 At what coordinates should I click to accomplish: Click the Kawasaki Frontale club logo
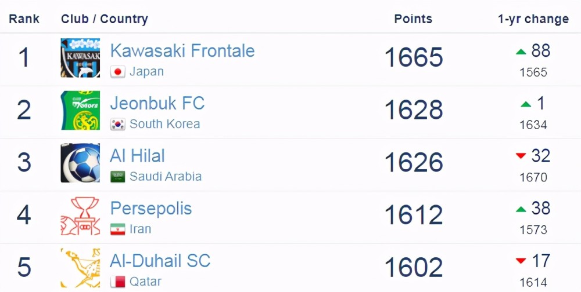tap(80, 58)
